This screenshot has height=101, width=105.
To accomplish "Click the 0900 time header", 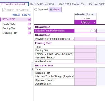I will (85, 22).
